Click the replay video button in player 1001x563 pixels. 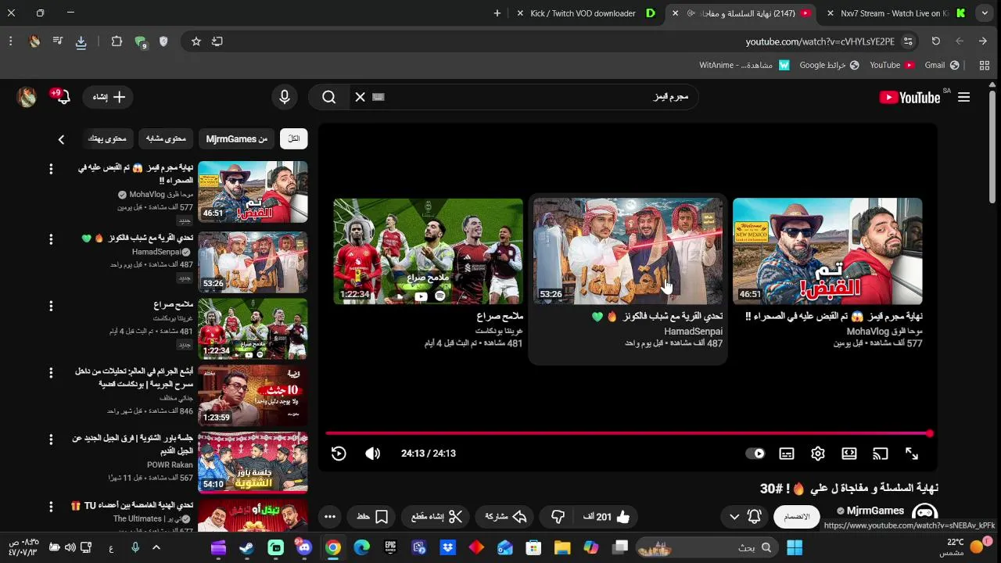point(339,454)
